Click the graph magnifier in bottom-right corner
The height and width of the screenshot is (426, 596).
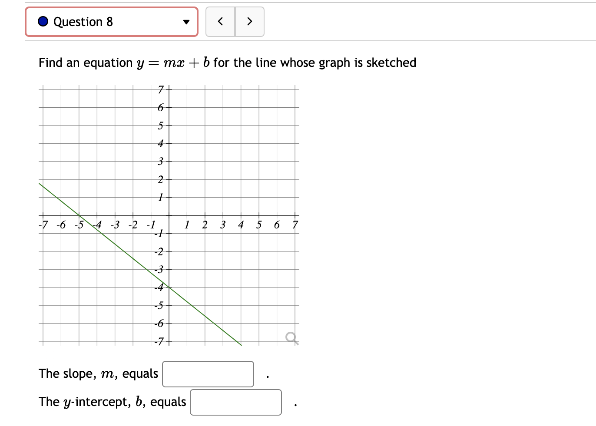291,337
